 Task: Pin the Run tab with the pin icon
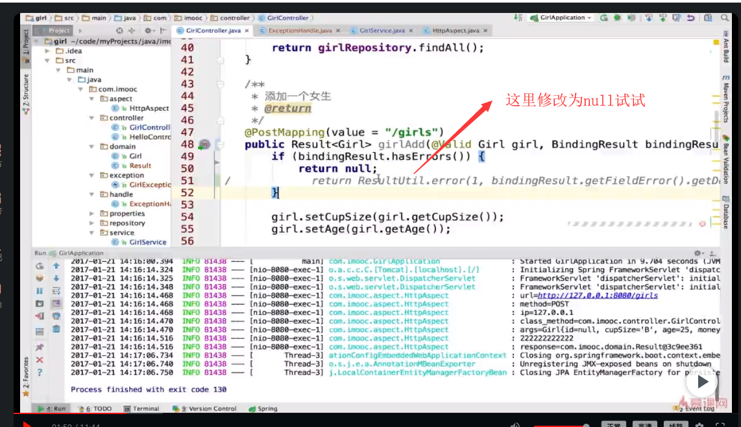pyautogui.click(x=40, y=347)
